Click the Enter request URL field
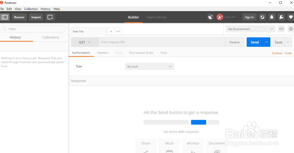This screenshot has height=153, width=294. point(162,42)
